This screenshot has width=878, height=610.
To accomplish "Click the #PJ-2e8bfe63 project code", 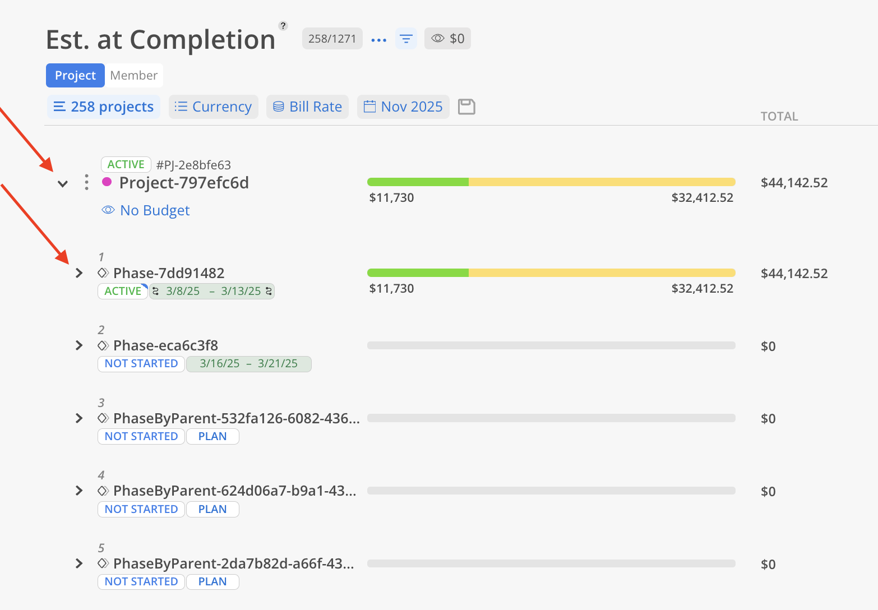I will [x=193, y=165].
